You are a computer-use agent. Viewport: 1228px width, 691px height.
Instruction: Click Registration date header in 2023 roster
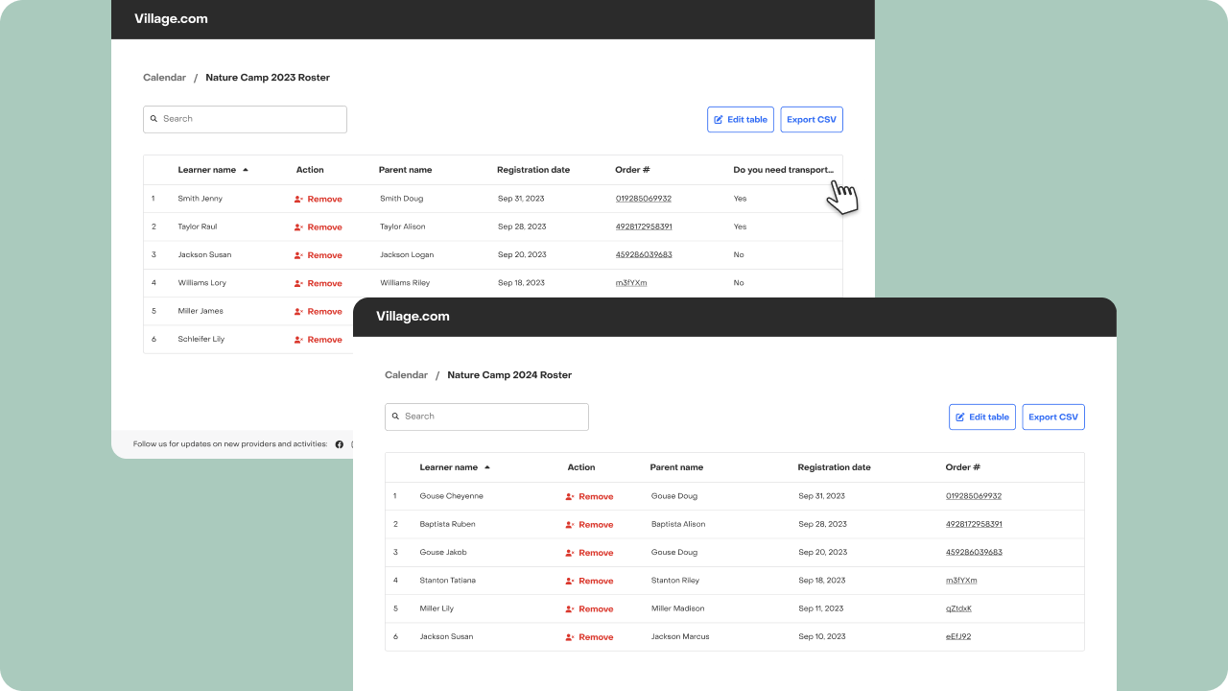click(533, 170)
